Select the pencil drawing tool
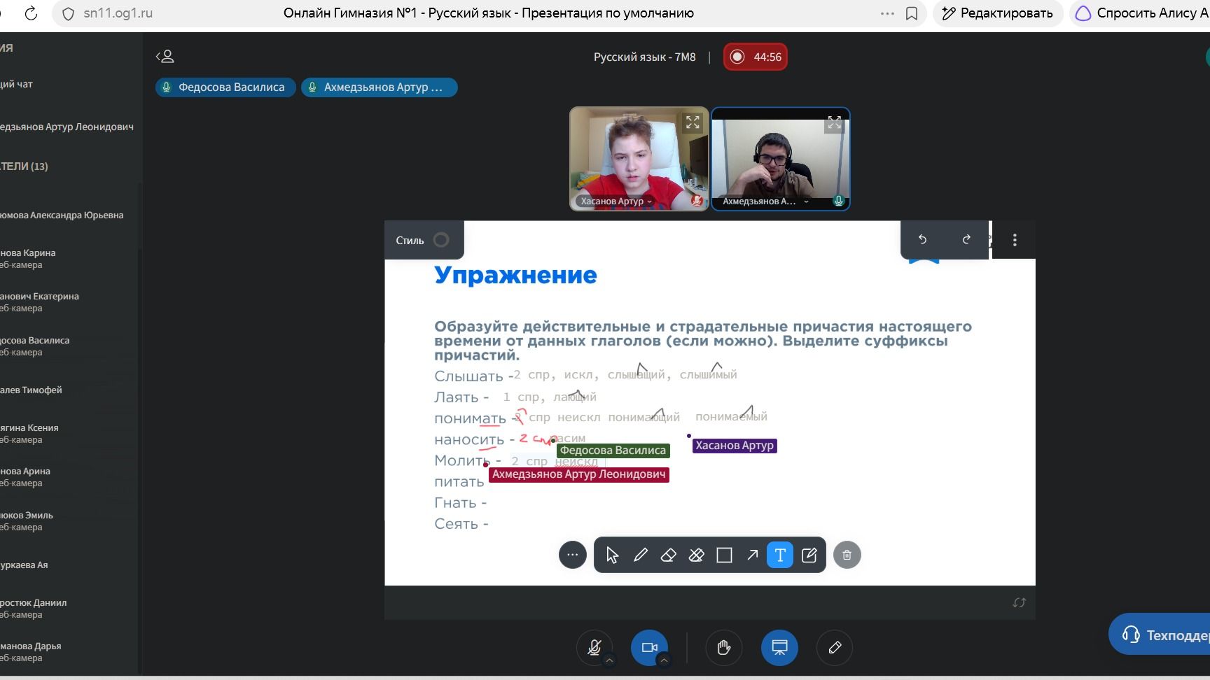The height and width of the screenshot is (680, 1210). click(640, 555)
